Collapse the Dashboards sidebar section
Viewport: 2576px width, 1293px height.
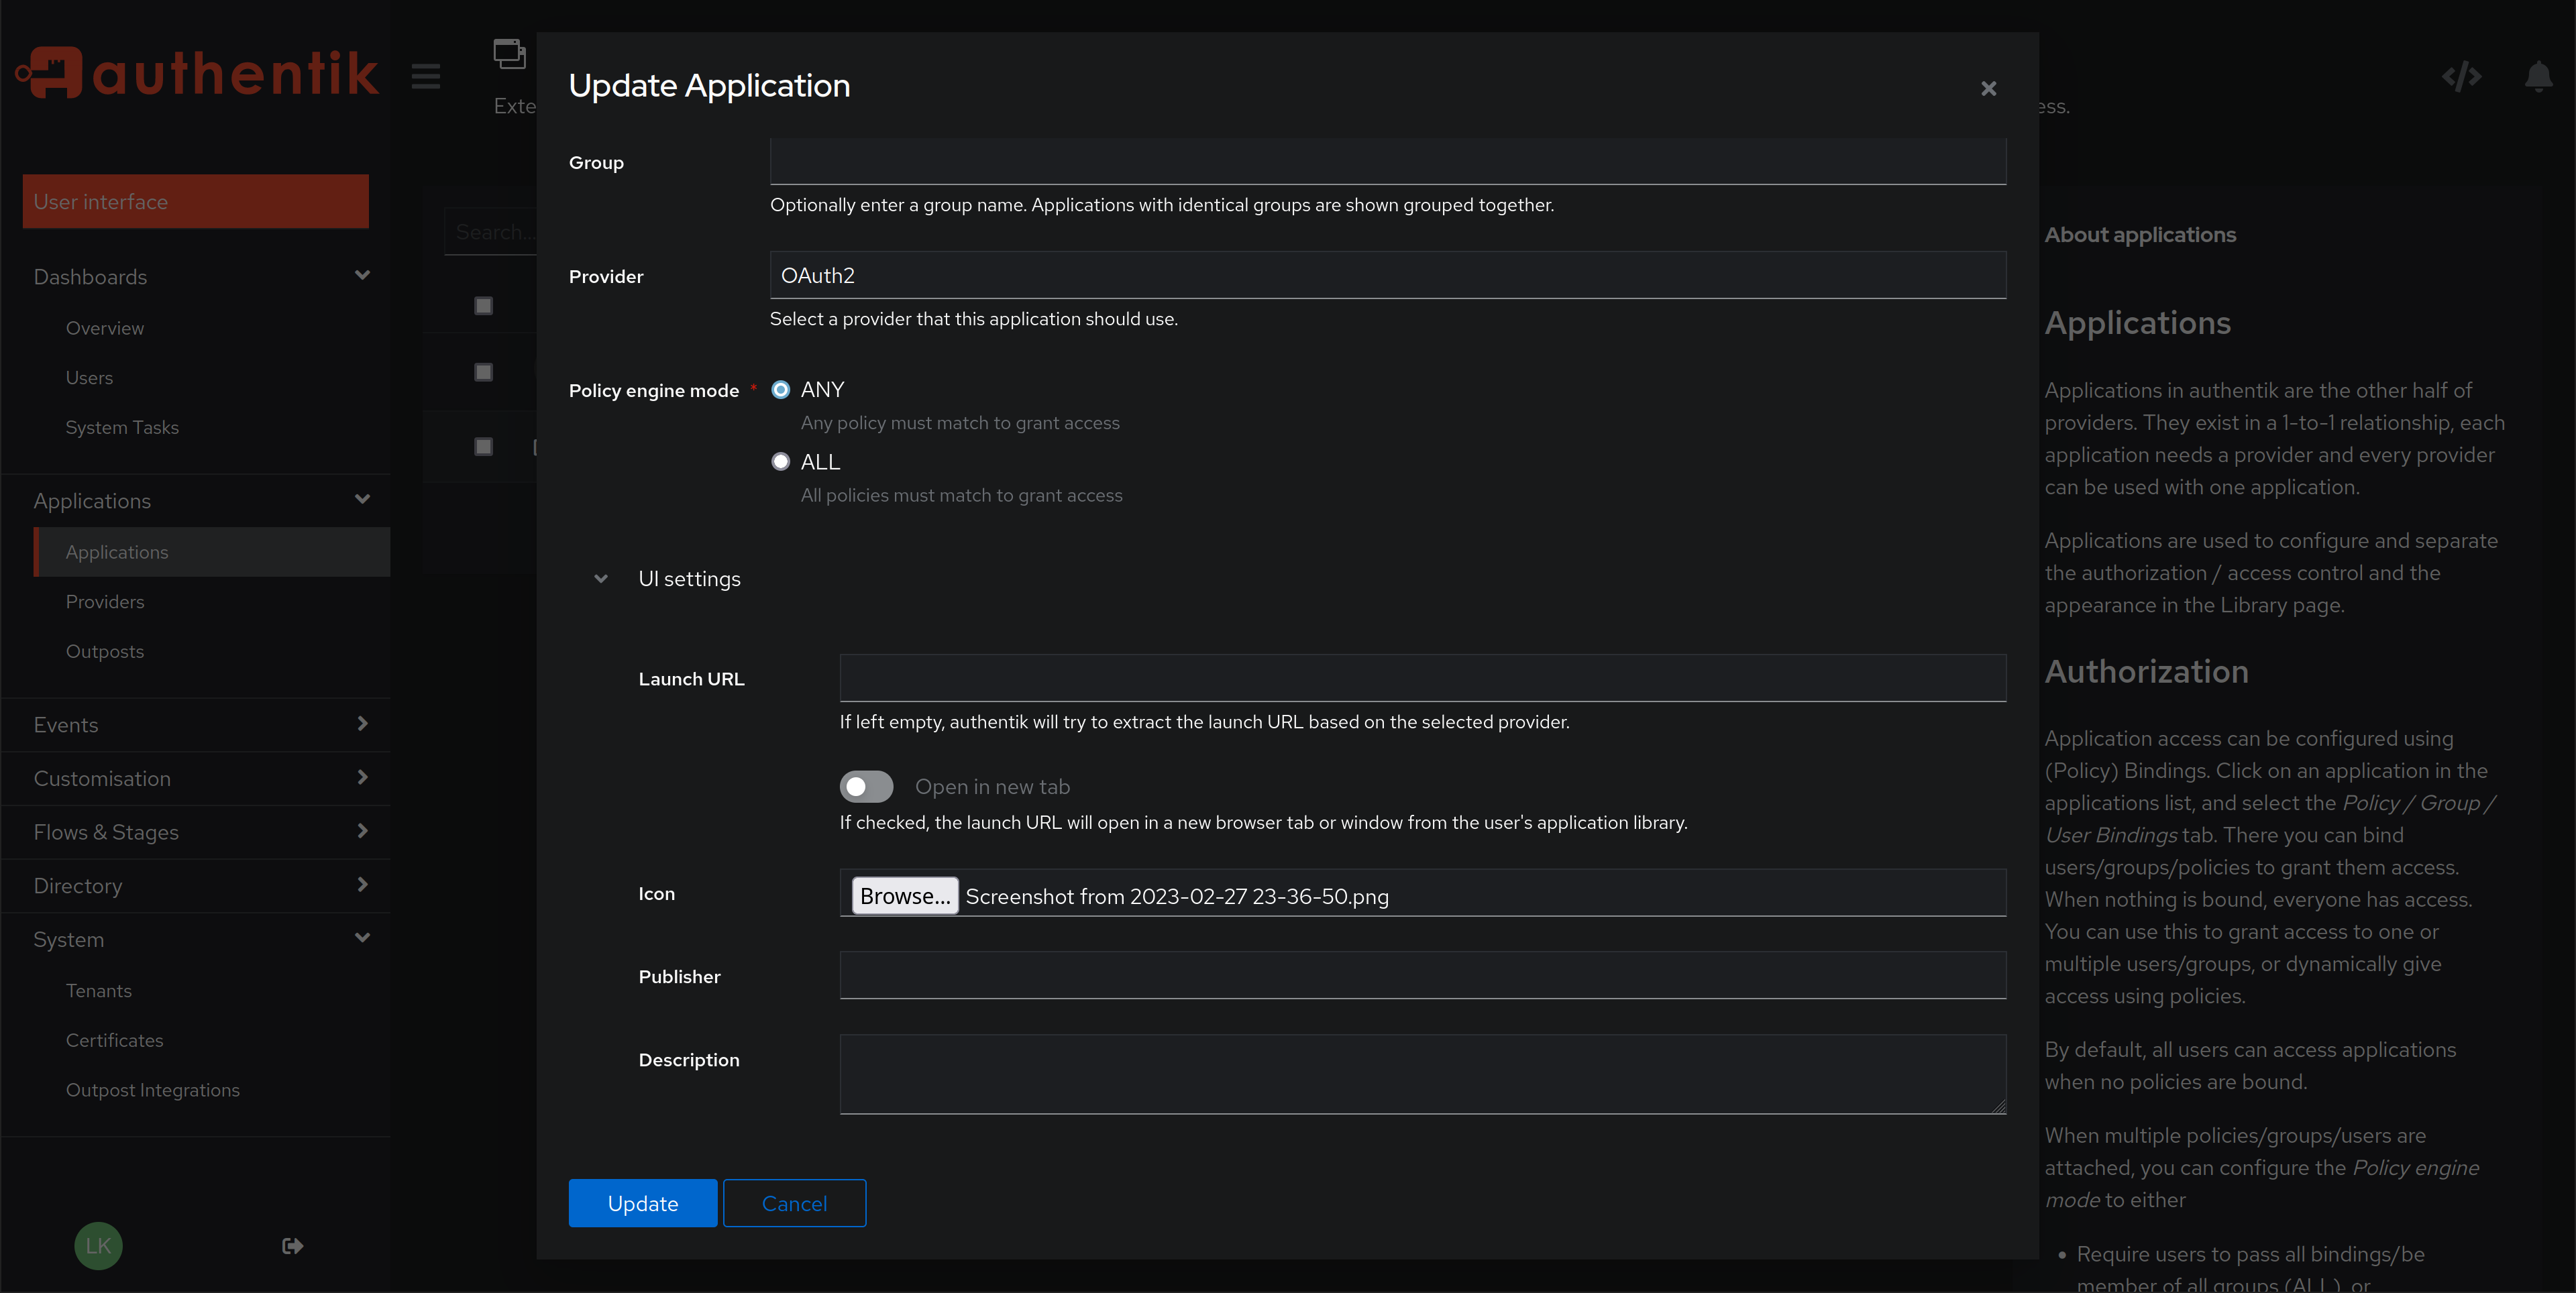tap(362, 276)
